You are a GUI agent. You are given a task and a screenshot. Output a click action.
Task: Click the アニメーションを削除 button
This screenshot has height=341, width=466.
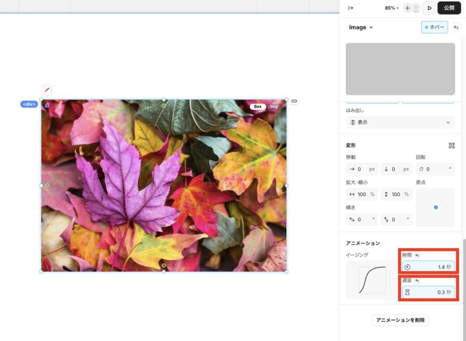coord(400,320)
